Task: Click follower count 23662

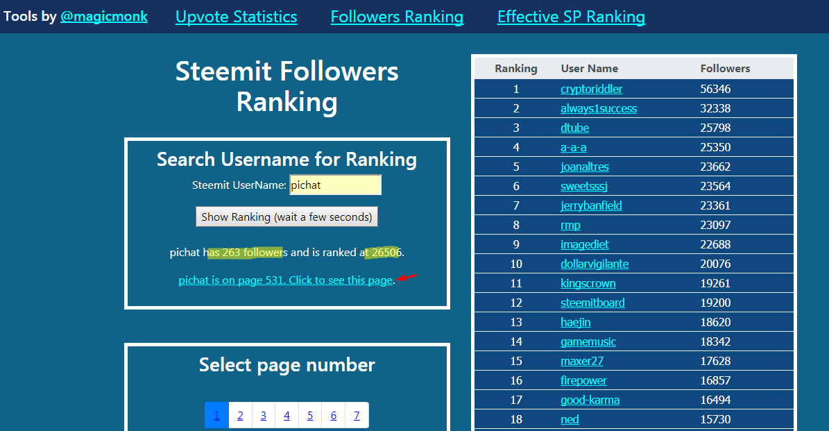Action: 715,167
